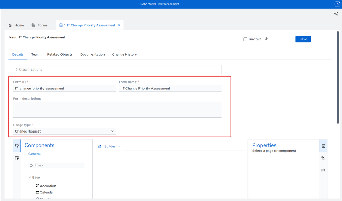Select the Builder tab label
This screenshot has height=201, width=342.
click(x=110, y=146)
